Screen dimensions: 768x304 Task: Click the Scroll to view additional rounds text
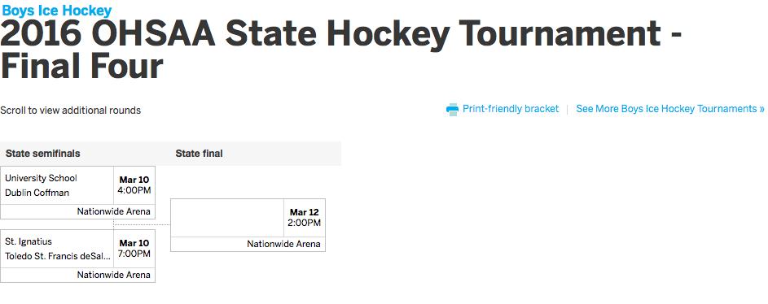point(71,111)
